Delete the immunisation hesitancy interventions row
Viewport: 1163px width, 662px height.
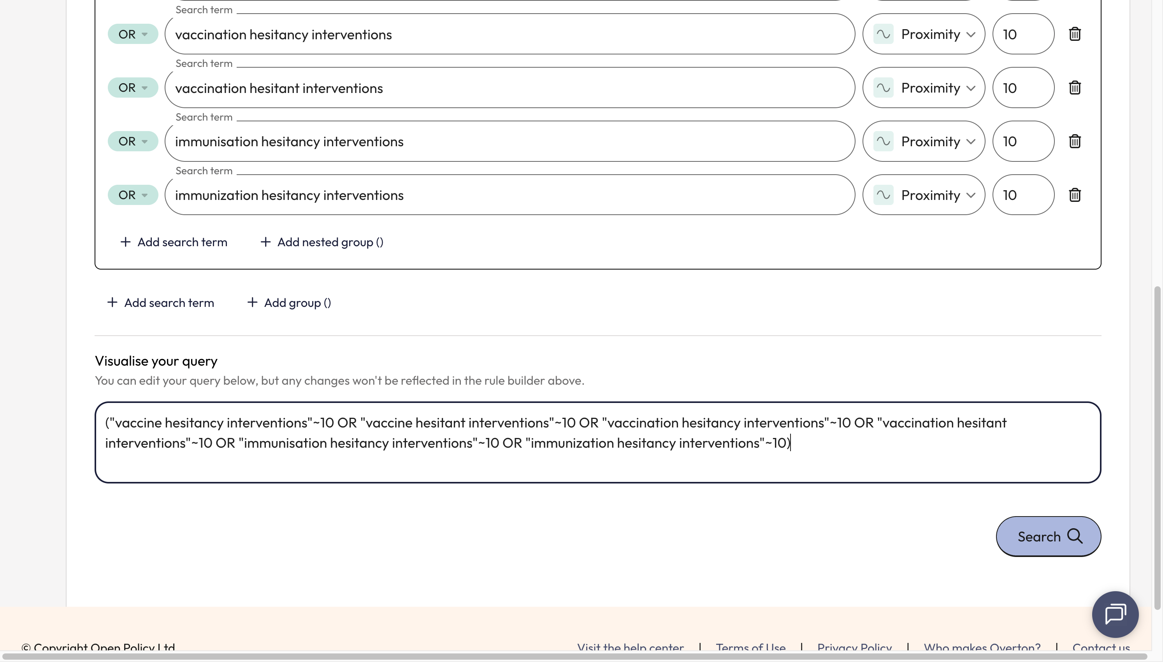(1074, 142)
